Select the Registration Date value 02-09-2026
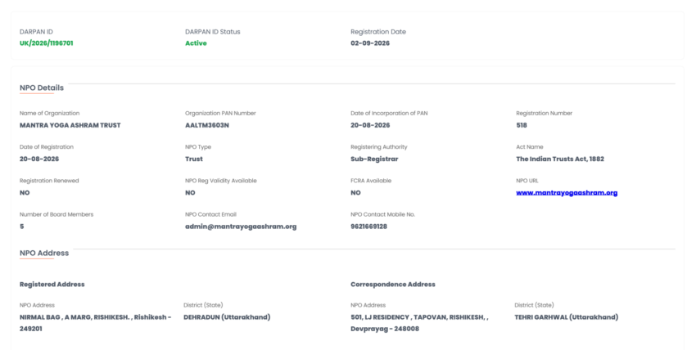Screen dimensions: 696x350 (x=370, y=43)
